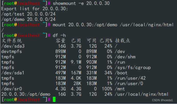Click the '文件系统' column header
This screenshot has height=104, width=177.
[12, 40]
